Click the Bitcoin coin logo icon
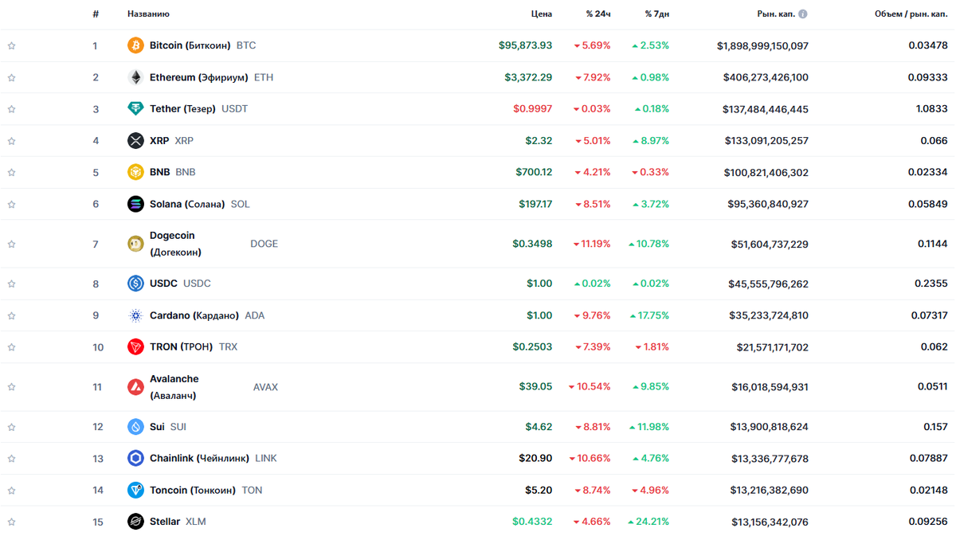956x536 pixels. (135, 45)
